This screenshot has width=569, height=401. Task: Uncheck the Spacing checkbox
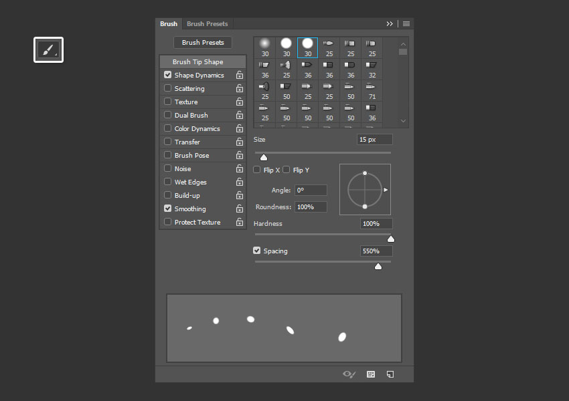click(256, 251)
